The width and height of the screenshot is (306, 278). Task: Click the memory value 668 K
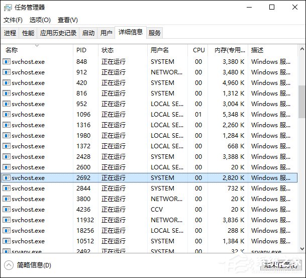click(236, 146)
